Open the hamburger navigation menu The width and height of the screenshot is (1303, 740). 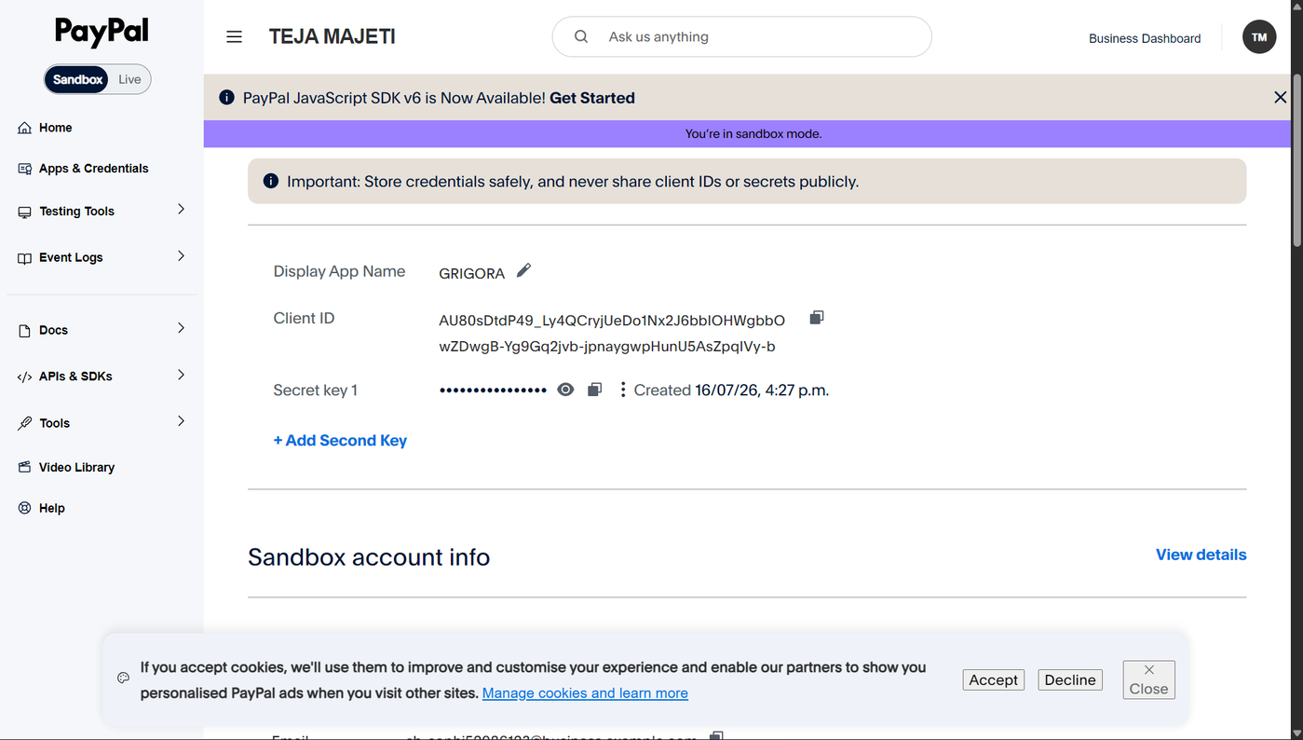point(234,37)
